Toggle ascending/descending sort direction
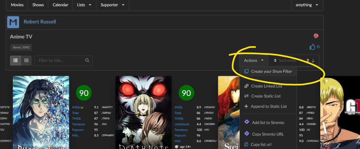360x149 pixels. [x=310, y=61]
